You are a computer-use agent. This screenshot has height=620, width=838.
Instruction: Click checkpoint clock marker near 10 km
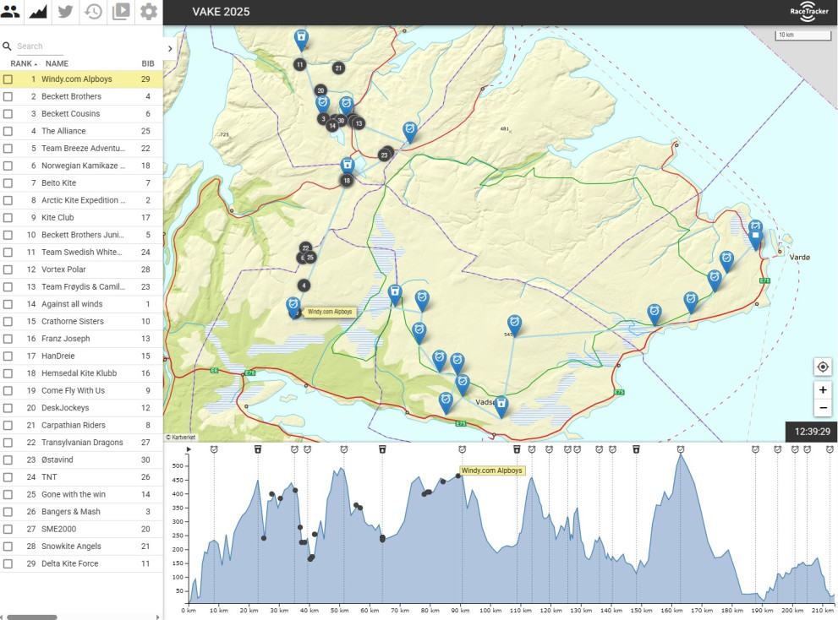coord(214,449)
